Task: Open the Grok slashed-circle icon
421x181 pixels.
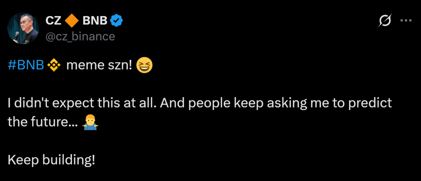Action: pos(384,21)
